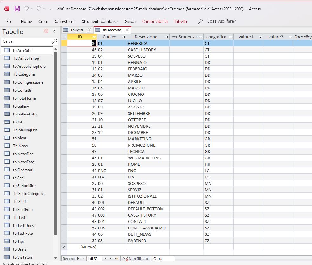This screenshot has width=312, height=265.
Task: Select tblJob table in navigation pane
Action: coord(27,122)
